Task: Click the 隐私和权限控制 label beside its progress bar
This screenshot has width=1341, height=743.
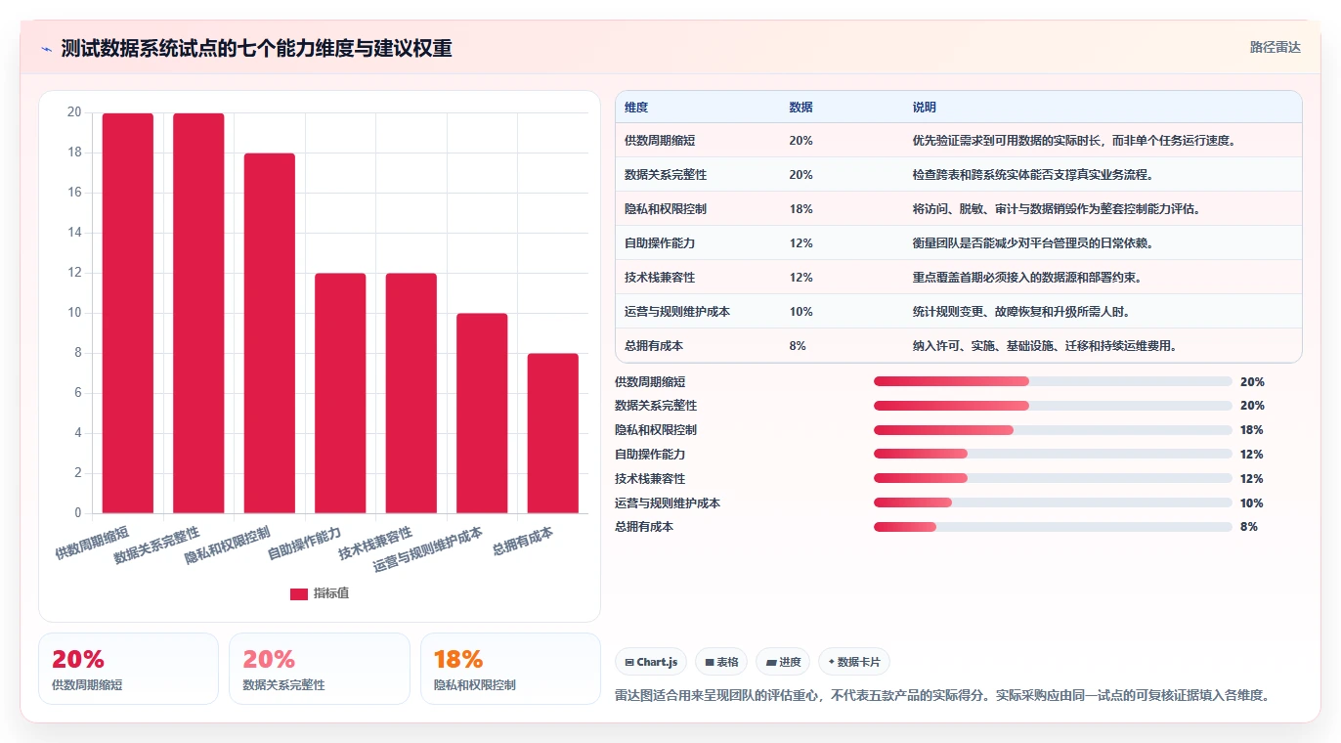Action: tap(656, 430)
